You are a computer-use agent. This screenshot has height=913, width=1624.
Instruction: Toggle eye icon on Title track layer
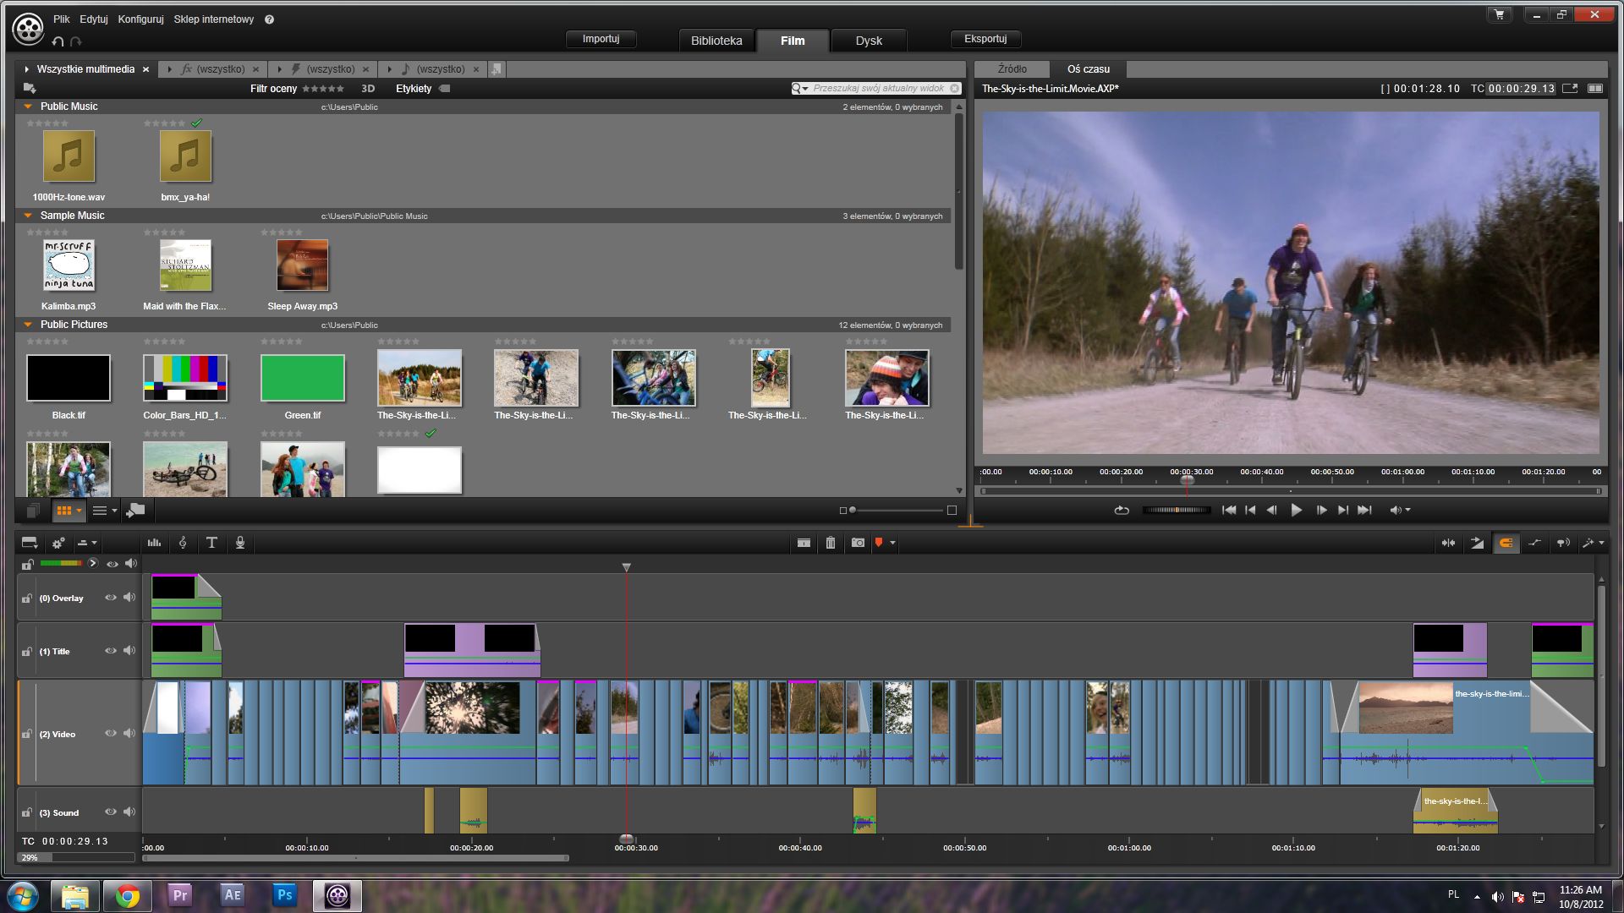click(x=111, y=651)
